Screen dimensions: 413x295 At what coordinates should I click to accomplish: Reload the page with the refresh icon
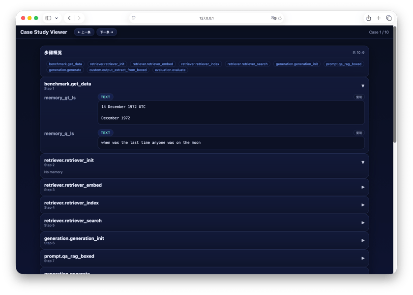pos(280,18)
